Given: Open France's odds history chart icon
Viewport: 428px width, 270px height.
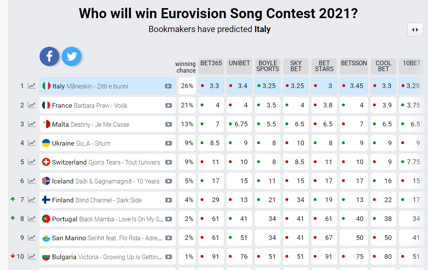Looking at the screenshot, I should click(32, 105).
